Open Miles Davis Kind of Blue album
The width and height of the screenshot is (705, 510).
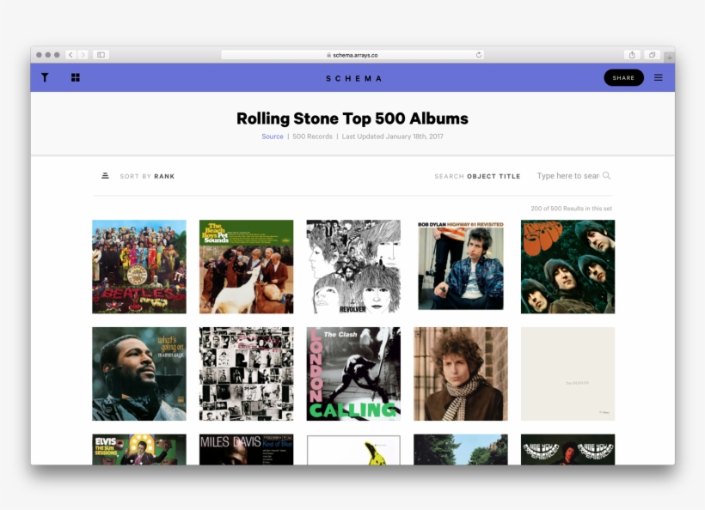(x=247, y=449)
